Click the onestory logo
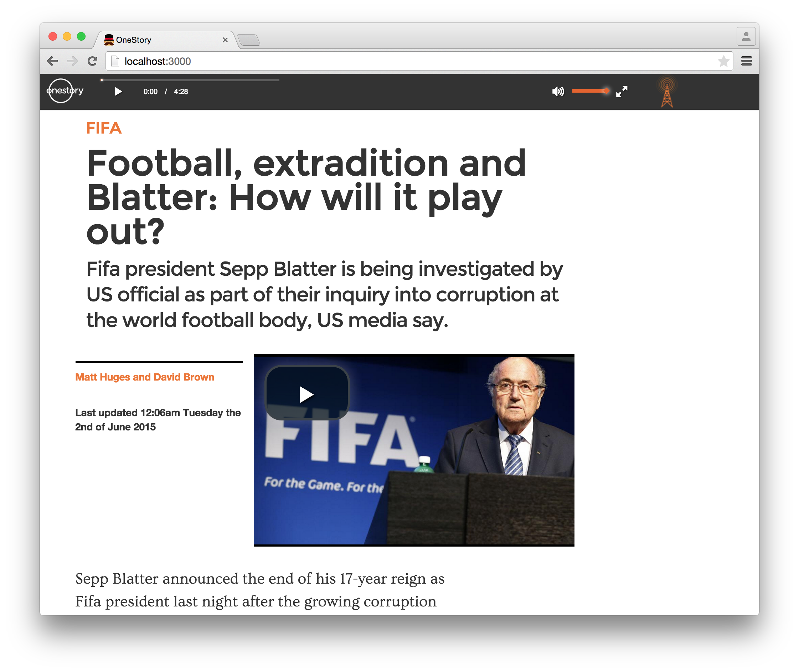The width and height of the screenshot is (799, 672). 65,91
